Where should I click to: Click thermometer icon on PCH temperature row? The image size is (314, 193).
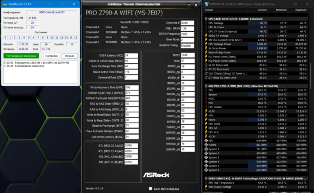click(206, 103)
